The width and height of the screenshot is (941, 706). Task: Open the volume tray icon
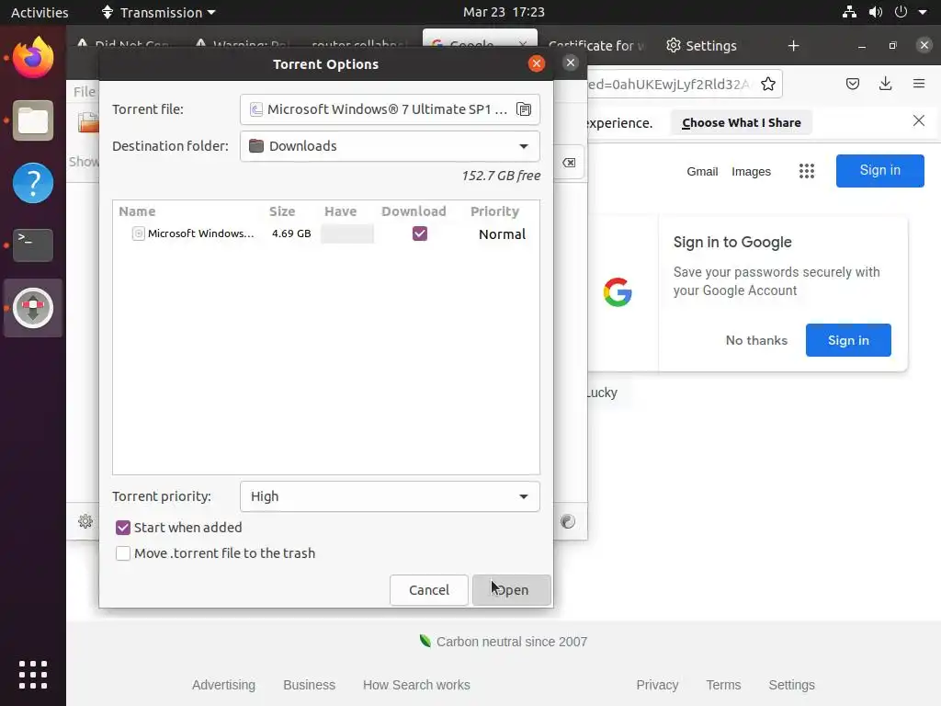click(x=876, y=12)
